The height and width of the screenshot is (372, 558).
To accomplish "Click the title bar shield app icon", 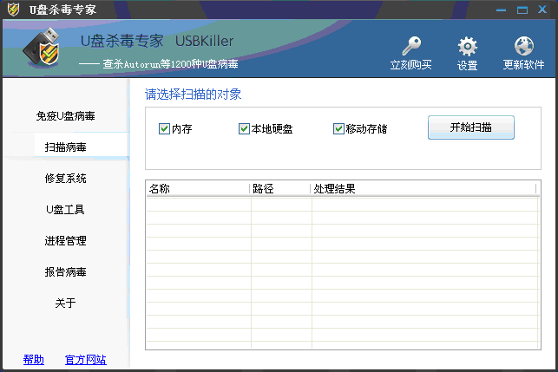I will [x=12, y=10].
